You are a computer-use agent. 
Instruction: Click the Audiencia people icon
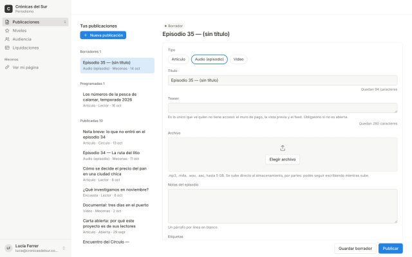click(x=7, y=39)
